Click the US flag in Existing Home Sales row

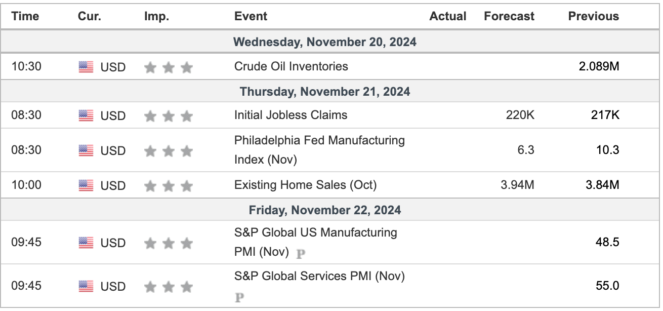click(x=86, y=186)
